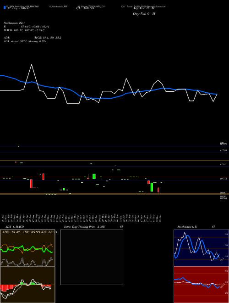Select the 'Stochastics & R SI' panel title
Viewport: 229px width, 303px height.
click(x=196, y=227)
